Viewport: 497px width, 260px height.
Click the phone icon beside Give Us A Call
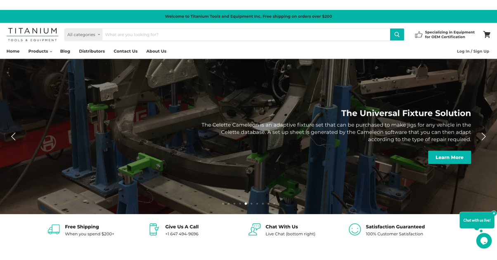[154, 229]
